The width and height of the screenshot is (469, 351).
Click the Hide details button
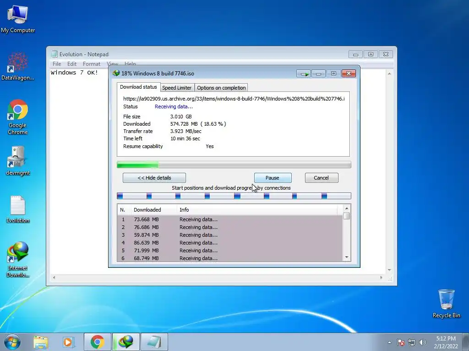[154, 178]
